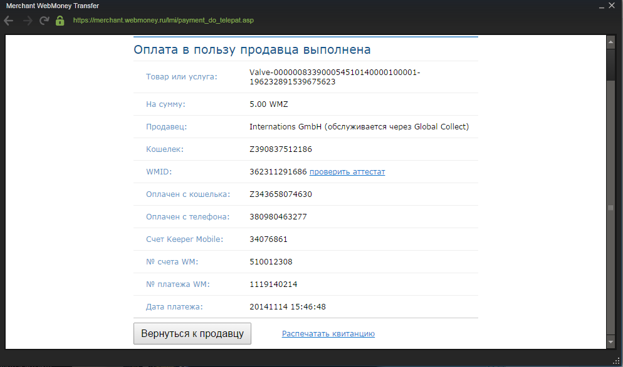Click the 'проверить аттестат' link
623x367 pixels.
pyautogui.click(x=347, y=171)
